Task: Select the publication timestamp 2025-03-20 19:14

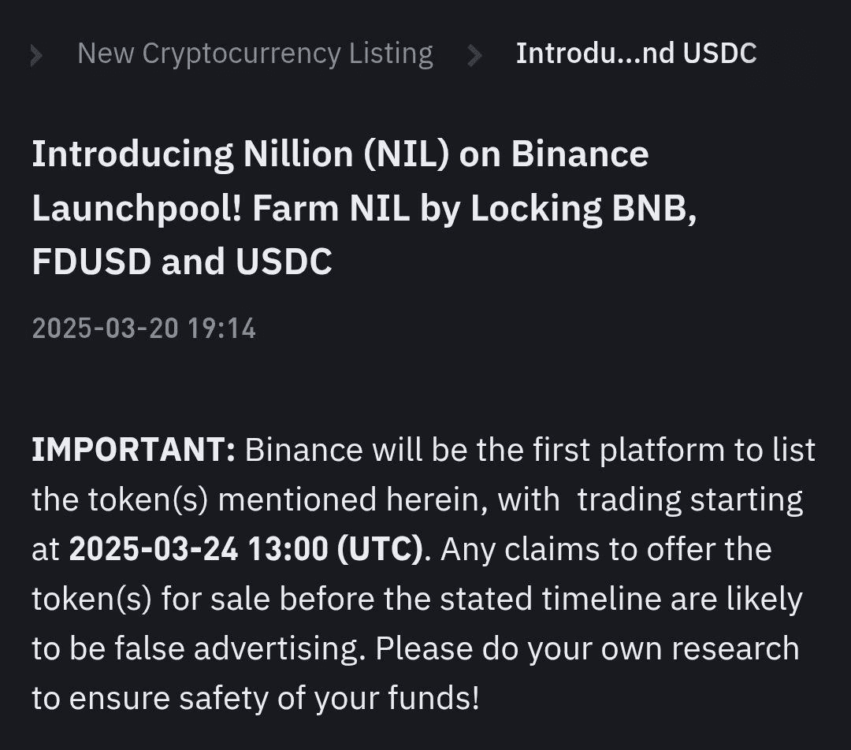Action: tap(143, 329)
